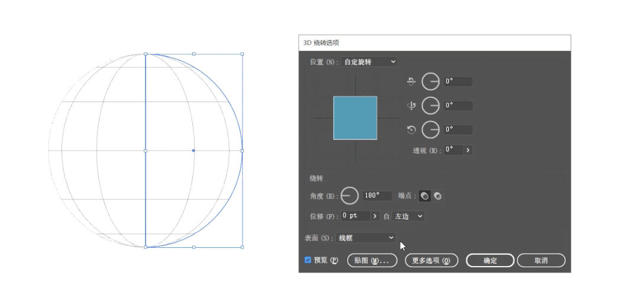Expand the 位移 offset slider arrow

[x=375, y=216]
